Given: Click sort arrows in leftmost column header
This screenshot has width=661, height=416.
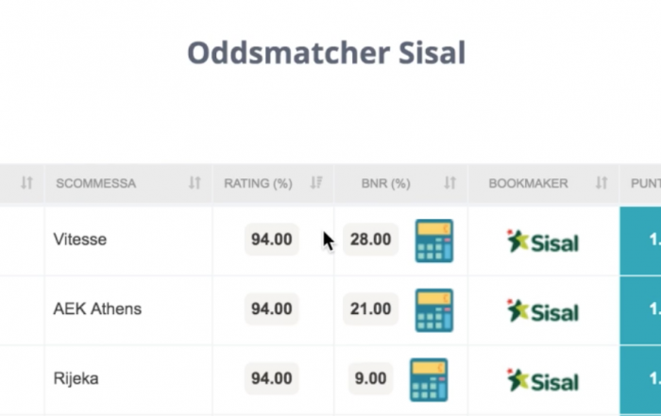Looking at the screenshot, I should pyautogui.click(x=26, y=183).
